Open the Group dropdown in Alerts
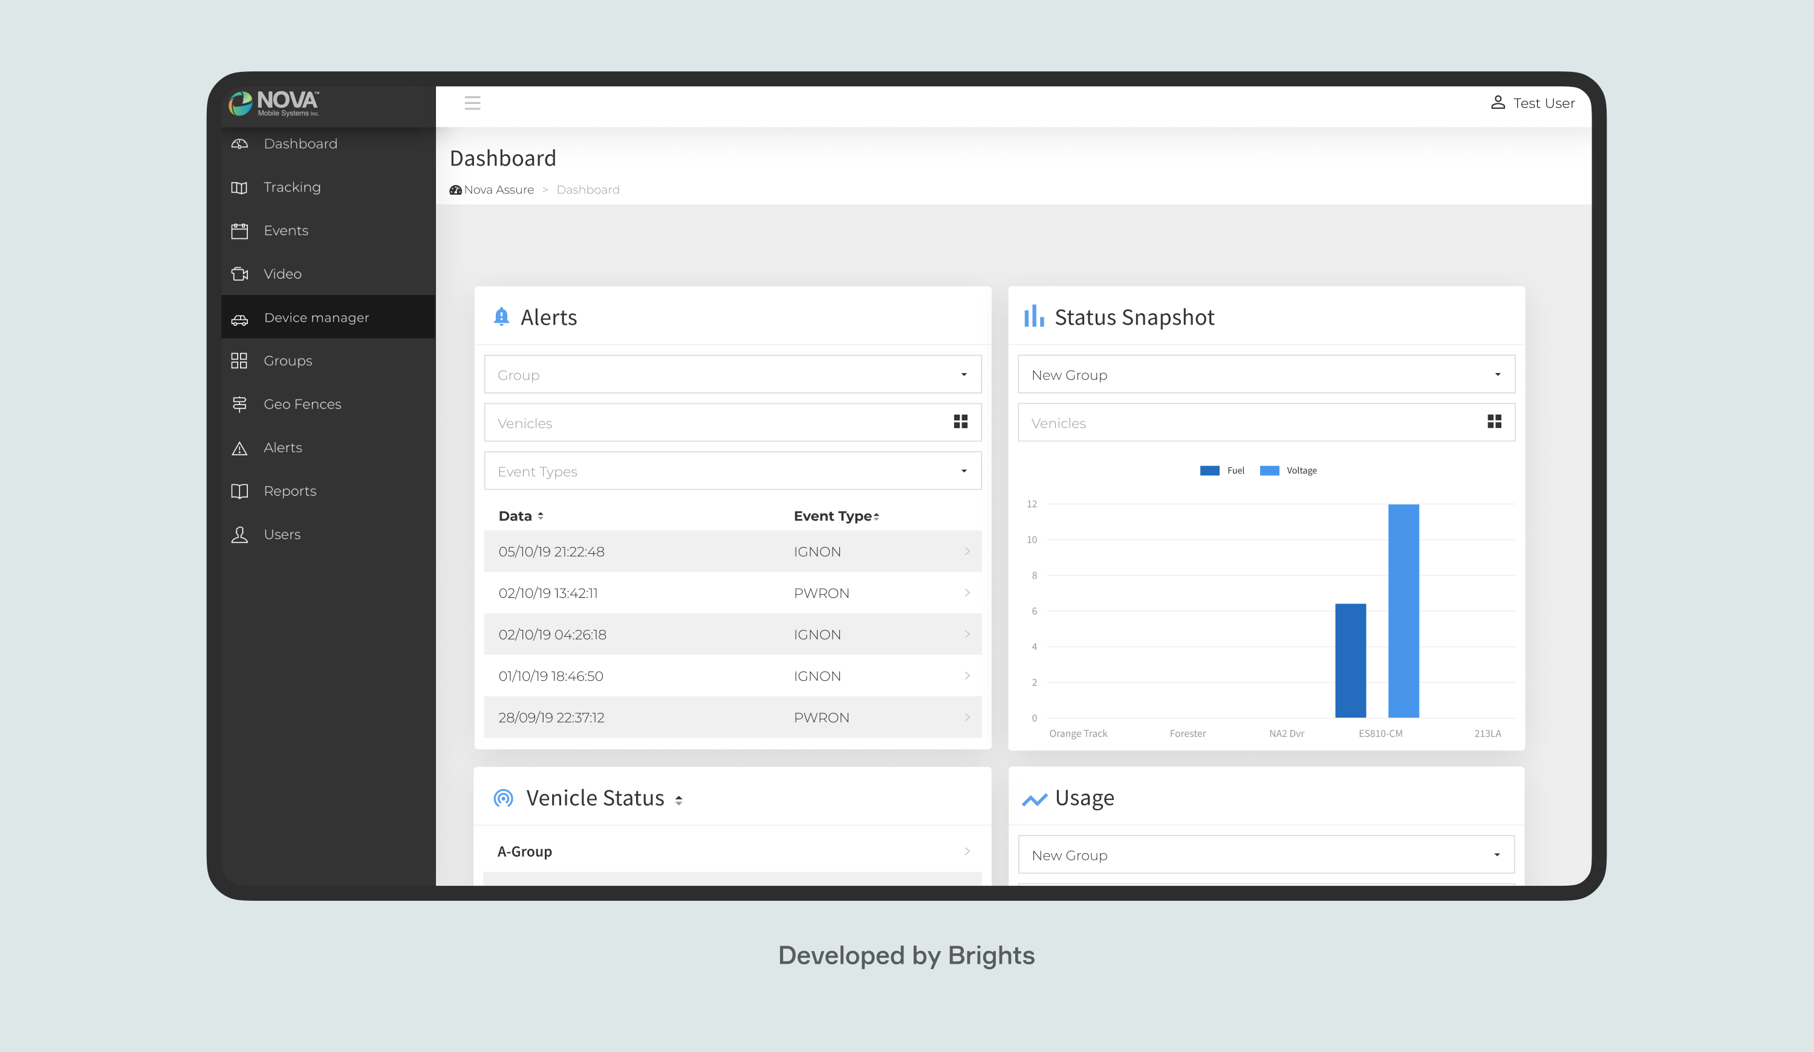This screenshot has height=1052, width=1814. coord(964,374)
